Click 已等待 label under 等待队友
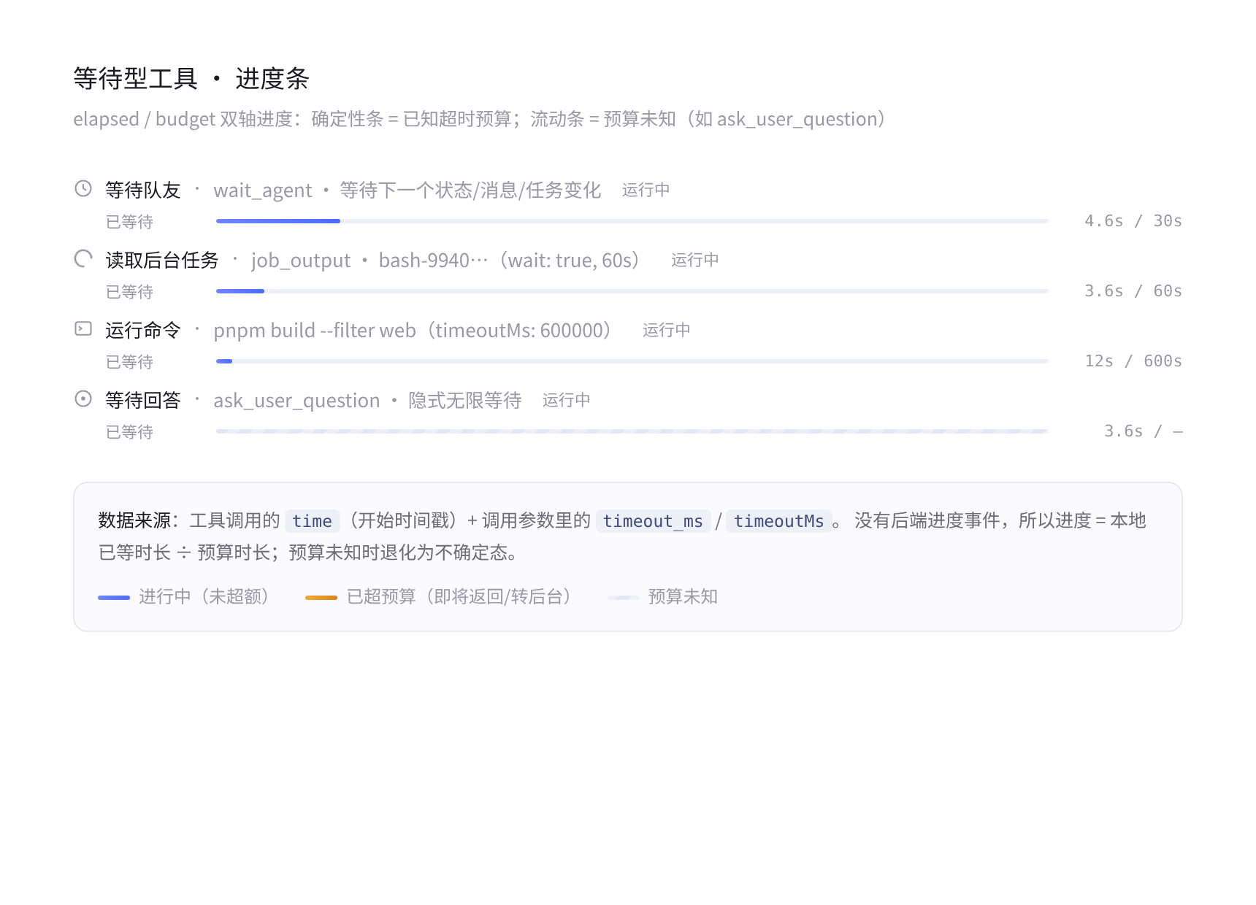 [x=129, y=222]
